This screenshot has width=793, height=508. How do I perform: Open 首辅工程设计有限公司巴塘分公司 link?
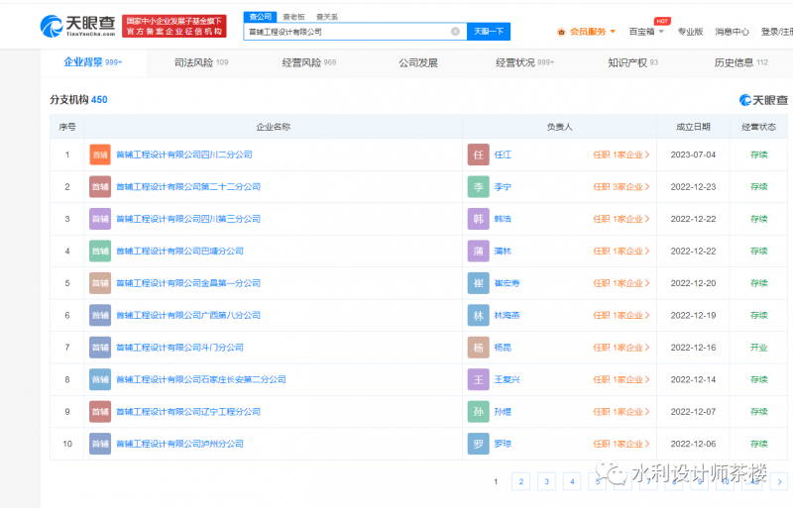pos(179,252)
